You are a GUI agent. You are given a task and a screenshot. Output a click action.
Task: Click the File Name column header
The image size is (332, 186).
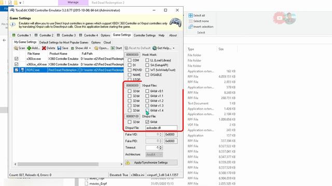point(33,54)
